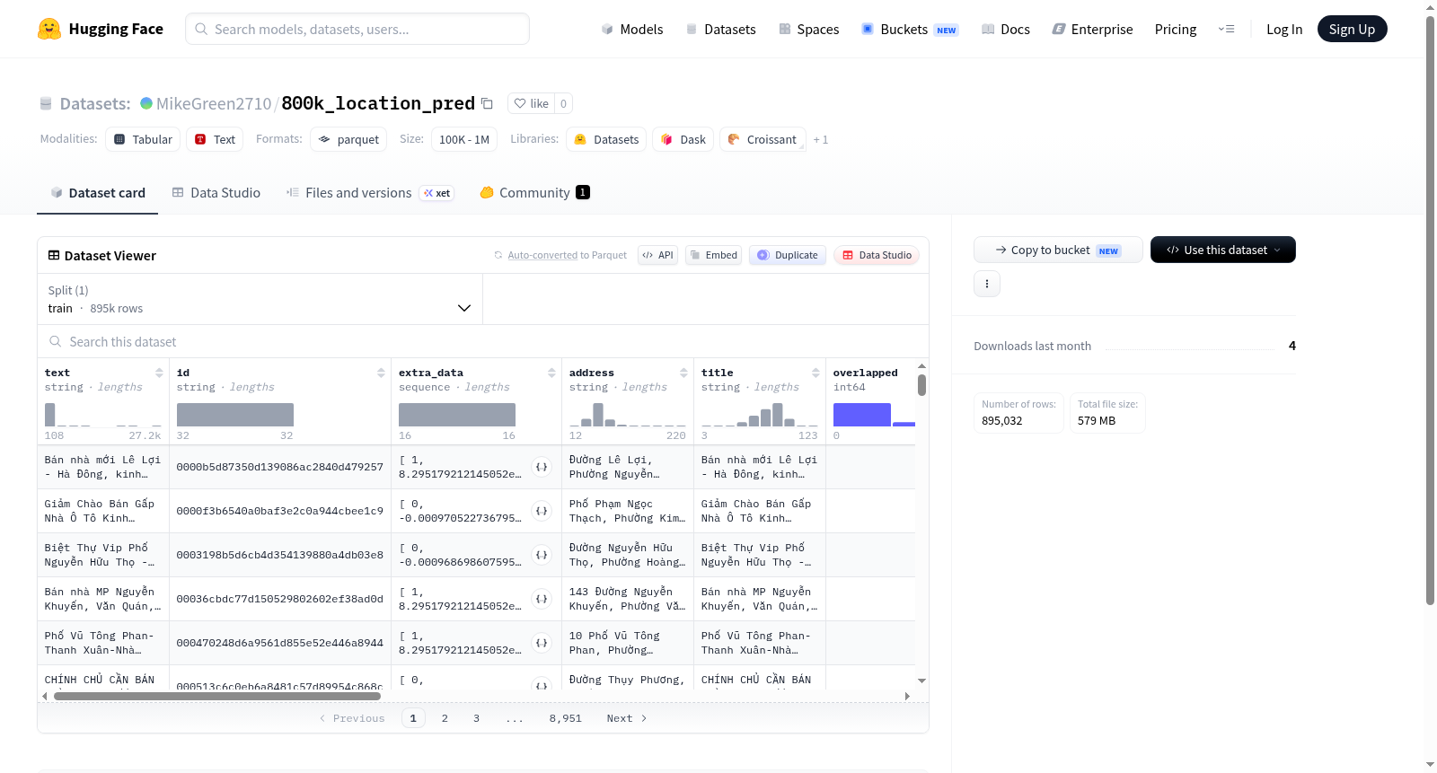Open Models in the top navigation
The image size is (1437, 773).
pyautogui.click(x=632, y=29)
